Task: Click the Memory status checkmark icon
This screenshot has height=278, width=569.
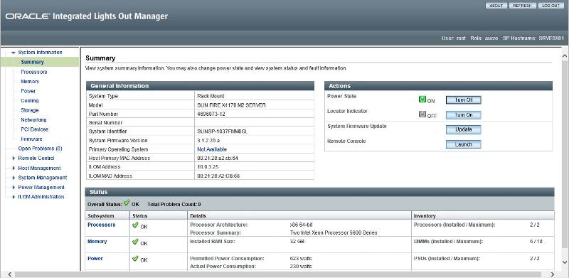Action: pyautogui.click(x=135, y=242)
